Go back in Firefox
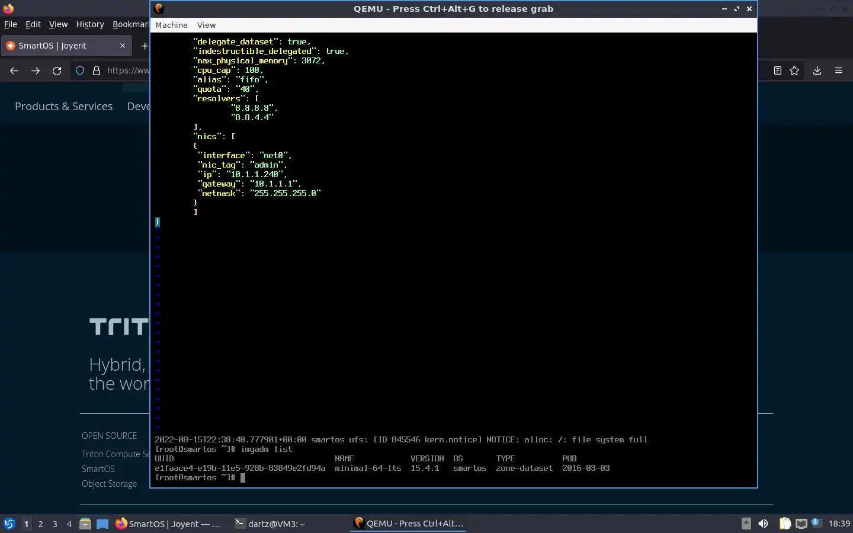Viewport: 853px width, 533px height. pyautogui.click(x=14, y=70)
